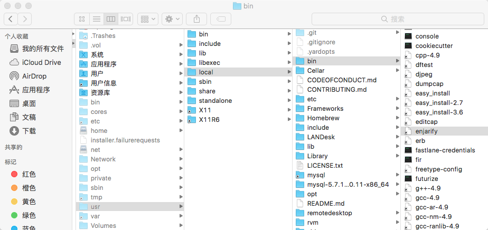Screen dimensions: 488x230
Task: Go back with the back arrow button
Action: [x=11, y=19]
